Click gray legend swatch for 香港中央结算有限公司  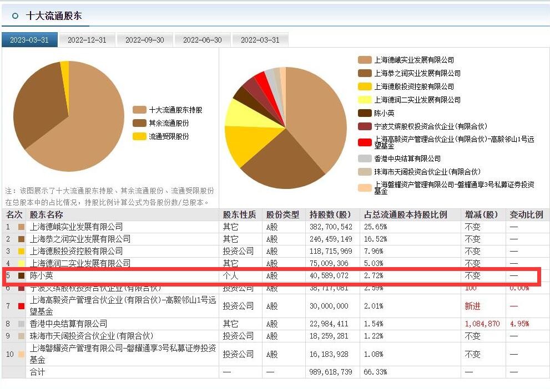(365, 158)
